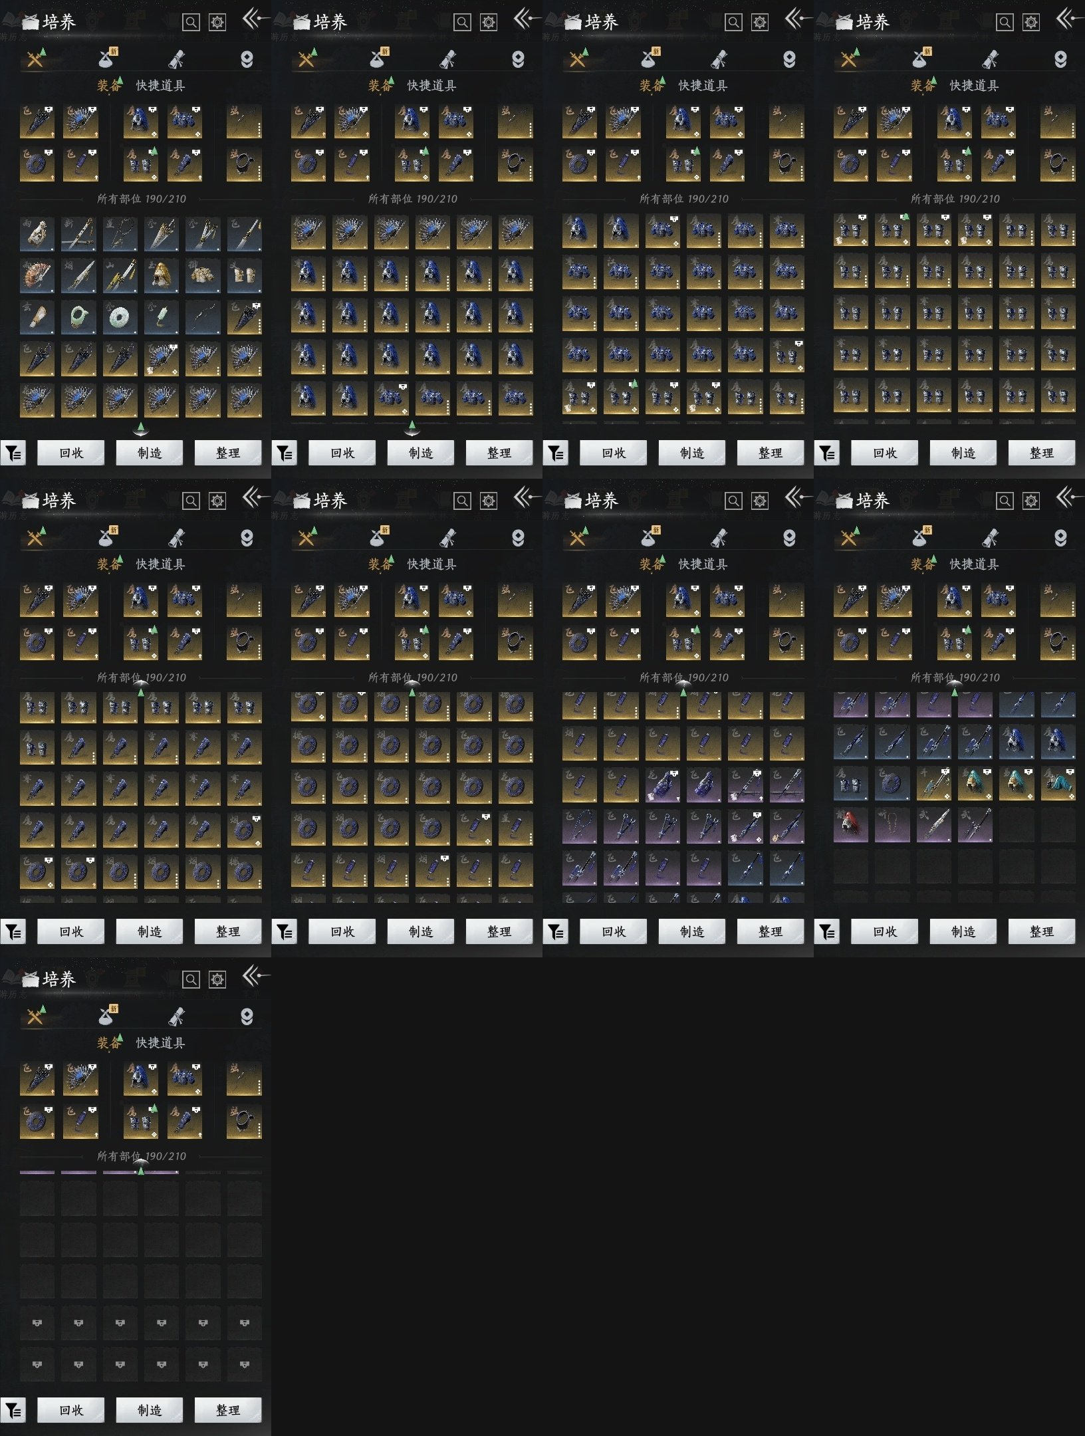
Task: Click the jade thumb ring item
Action: (x=78, y=318)
